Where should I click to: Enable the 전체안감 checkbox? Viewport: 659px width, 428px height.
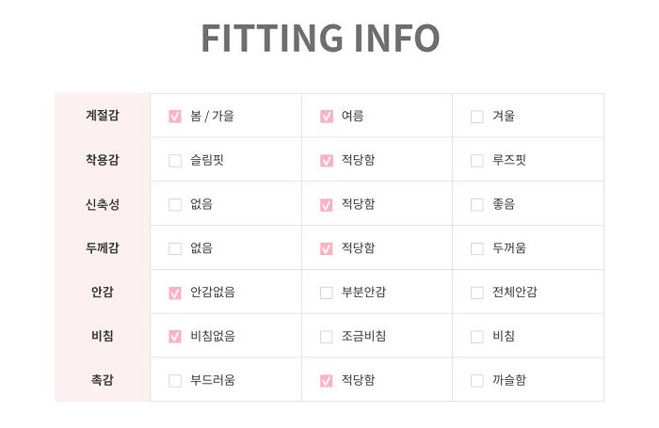tap(477, 293)
